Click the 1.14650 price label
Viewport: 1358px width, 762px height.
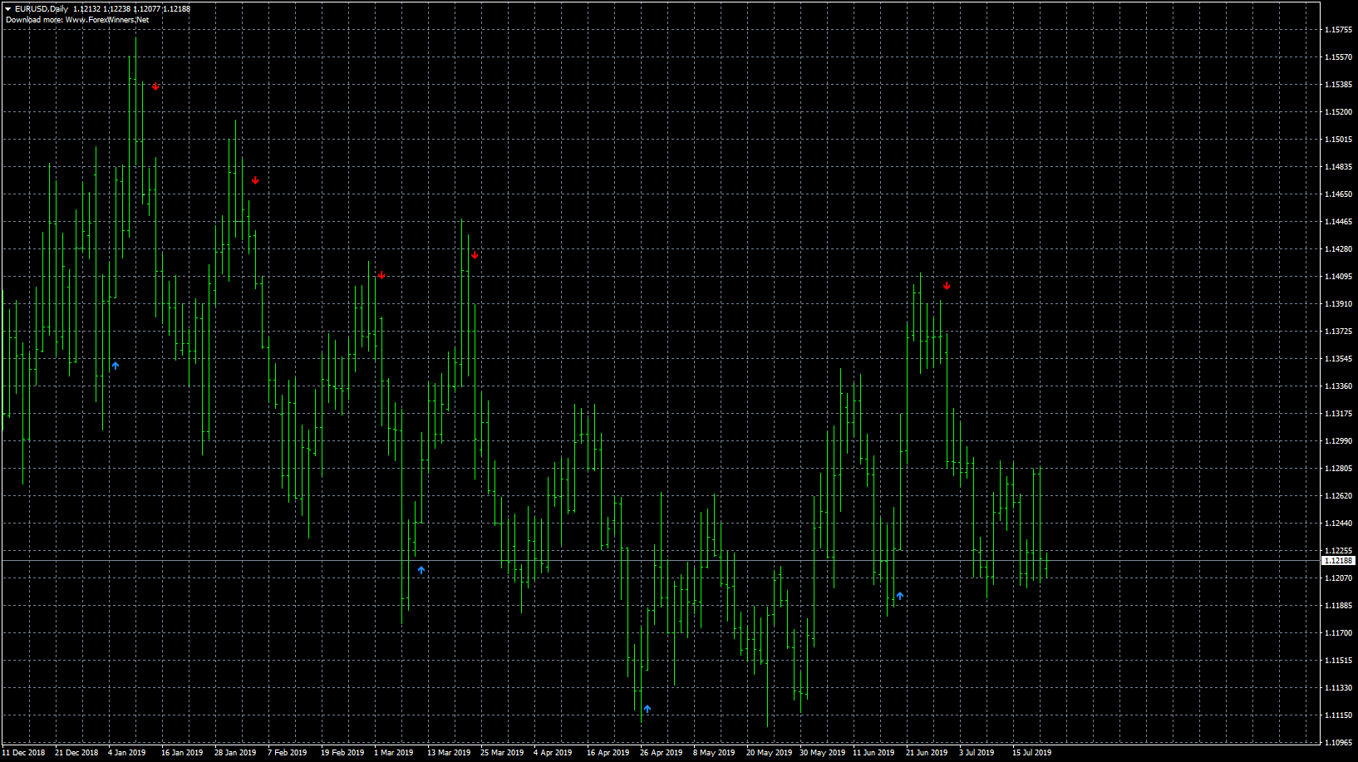click(x=1338, y=194)
